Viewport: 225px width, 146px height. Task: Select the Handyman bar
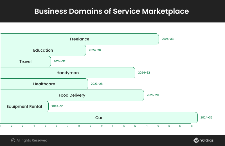[67, 73]
